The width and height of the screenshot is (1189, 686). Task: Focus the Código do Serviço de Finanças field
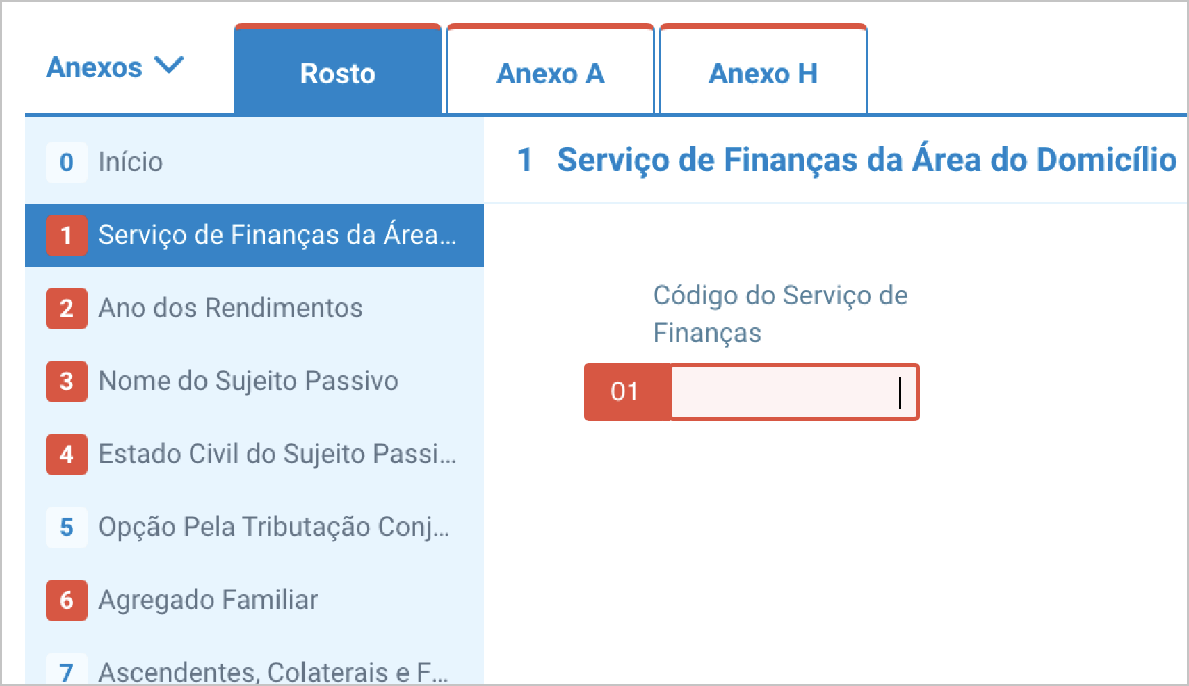pos(793,393)
